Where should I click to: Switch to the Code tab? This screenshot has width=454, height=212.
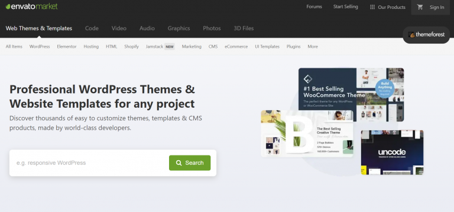(92, 28)
